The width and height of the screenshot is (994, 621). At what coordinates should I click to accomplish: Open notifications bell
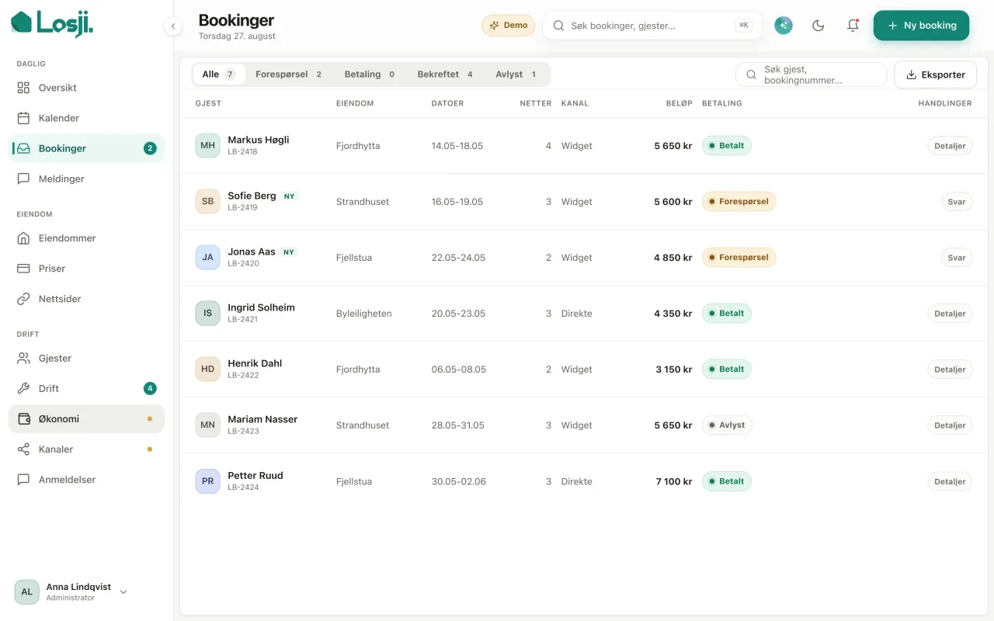[853, 26]
